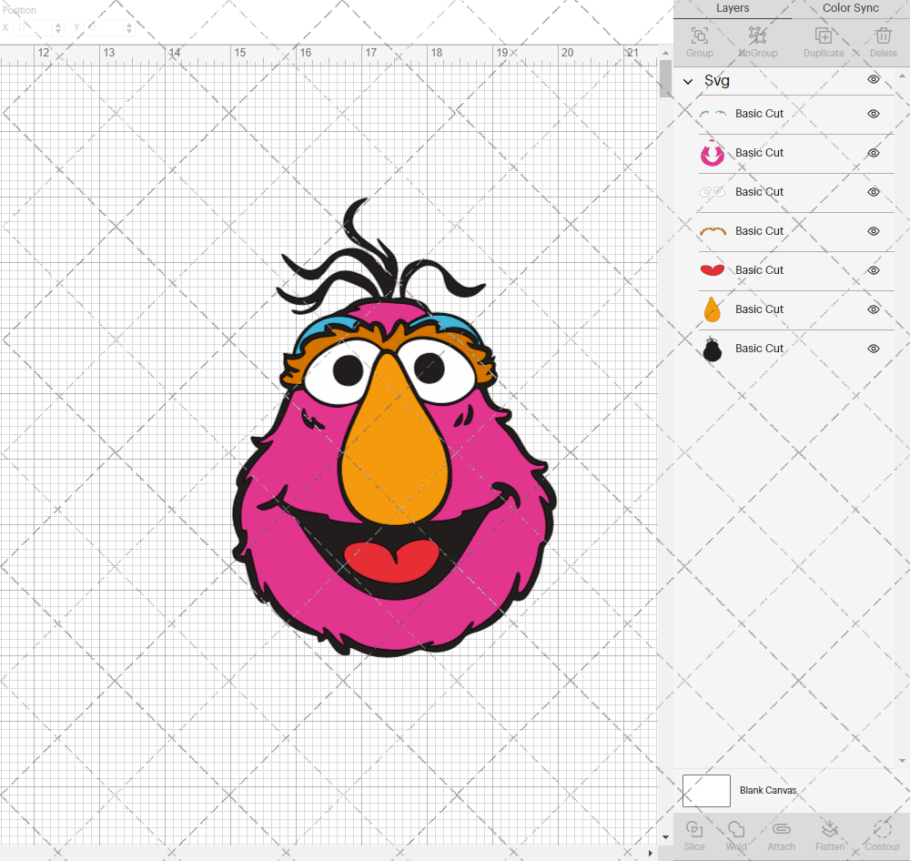Click the layers panel scroll up arrow

[x=902, y=76]
